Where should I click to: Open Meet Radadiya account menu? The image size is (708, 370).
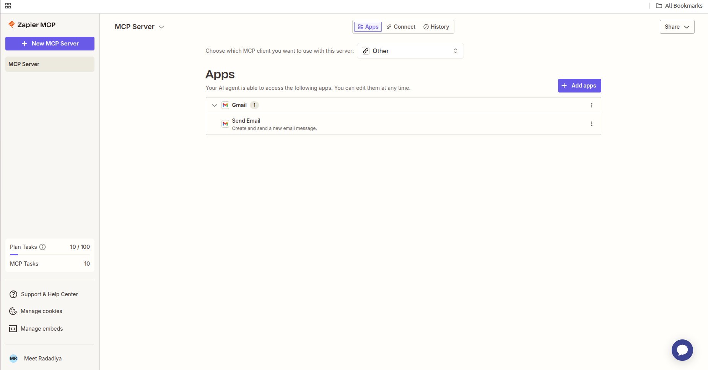point(43,359)
